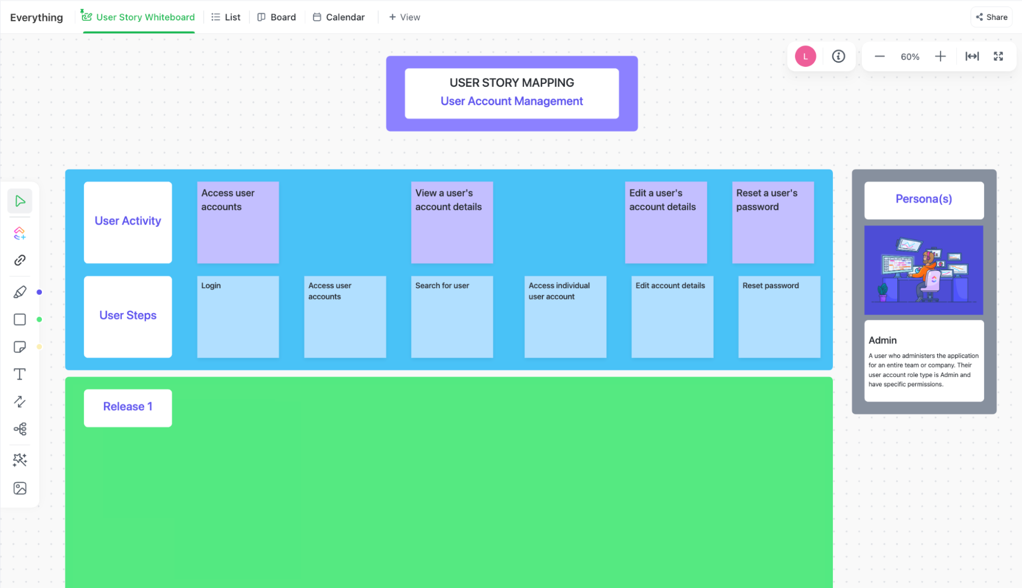Click the Share button
The height and width of the screenshot is (588, 1022).
pyautogui.click(x=991, y=17)
